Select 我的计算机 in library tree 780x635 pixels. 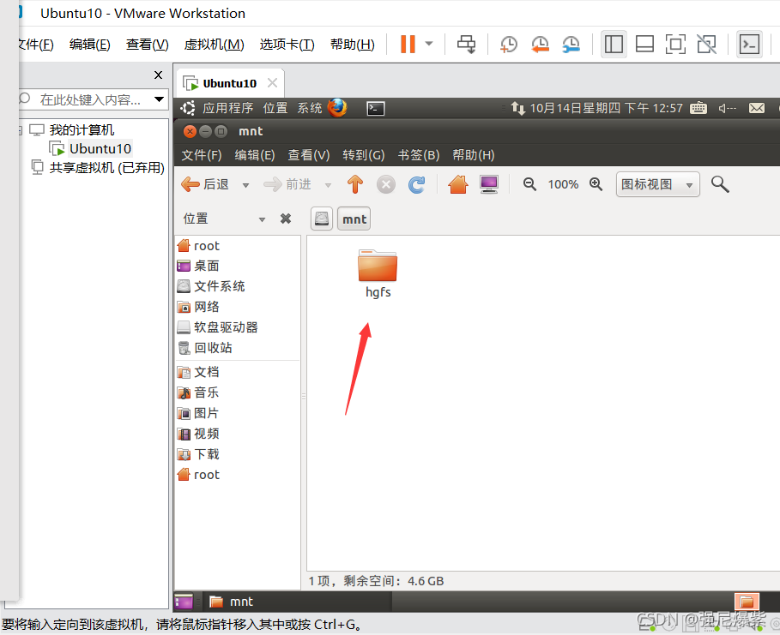(82, 130)
